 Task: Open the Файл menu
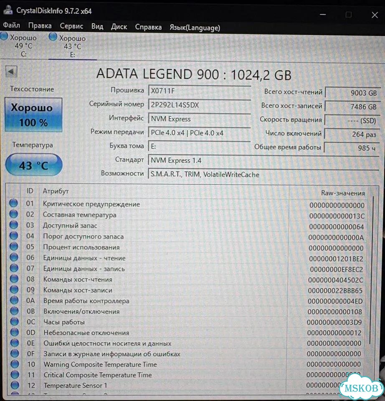click(x=12, y=25)
